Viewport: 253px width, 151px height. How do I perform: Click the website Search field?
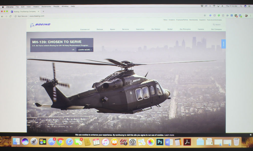[x=217, y=25]
